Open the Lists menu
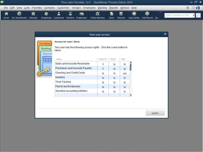This screenshot has width=203, height=152. [x=27, y=8]
